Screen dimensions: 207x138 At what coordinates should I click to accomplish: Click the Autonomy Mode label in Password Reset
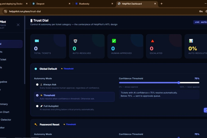43,134
